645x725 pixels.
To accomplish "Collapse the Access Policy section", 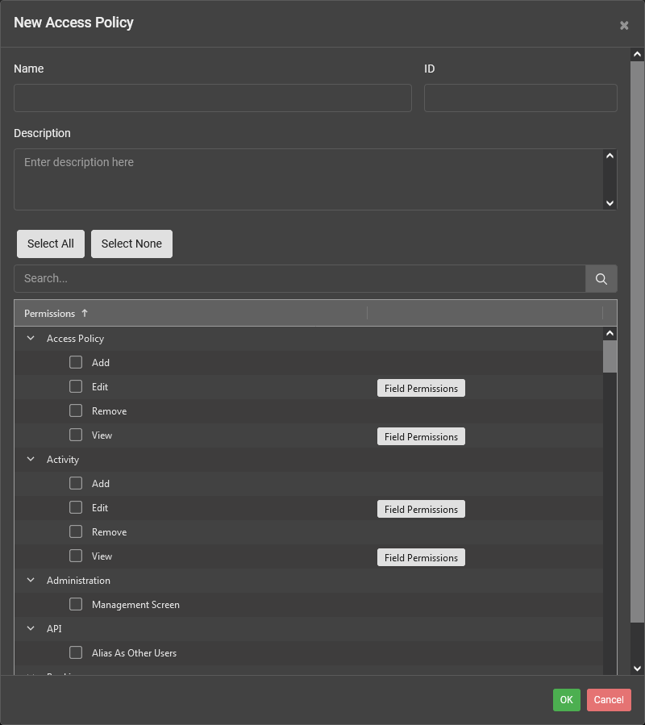I will coord(30,338).
